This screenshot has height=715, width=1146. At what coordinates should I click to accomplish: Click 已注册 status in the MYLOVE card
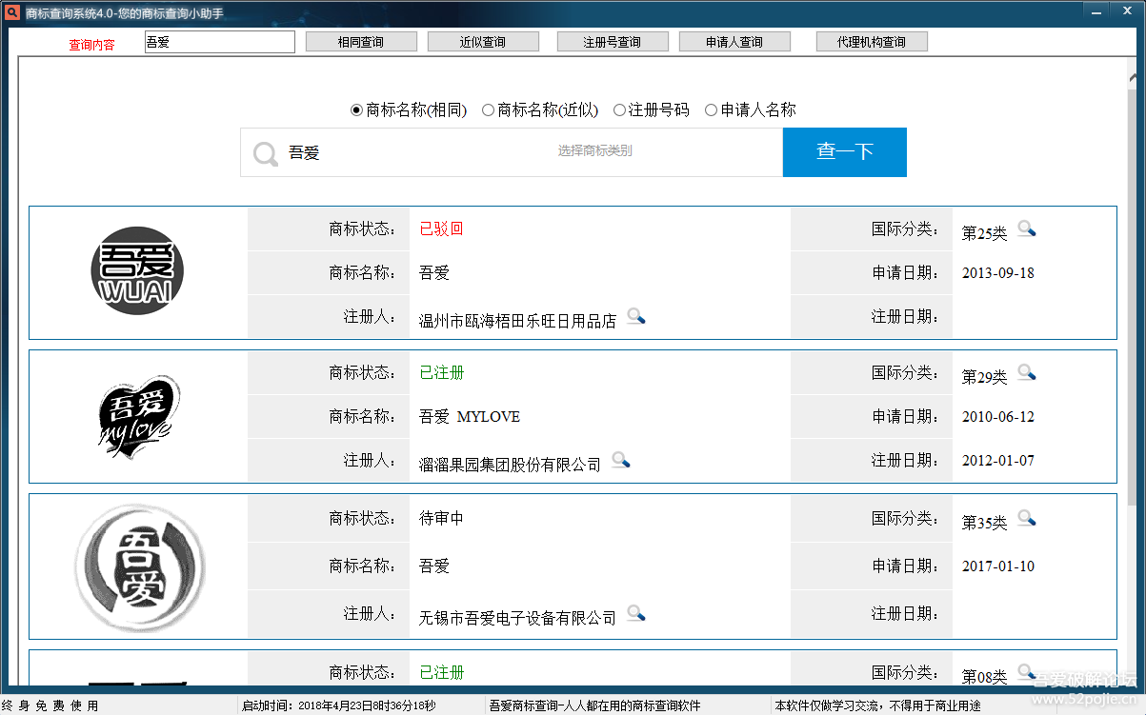[x=442, y=372]
